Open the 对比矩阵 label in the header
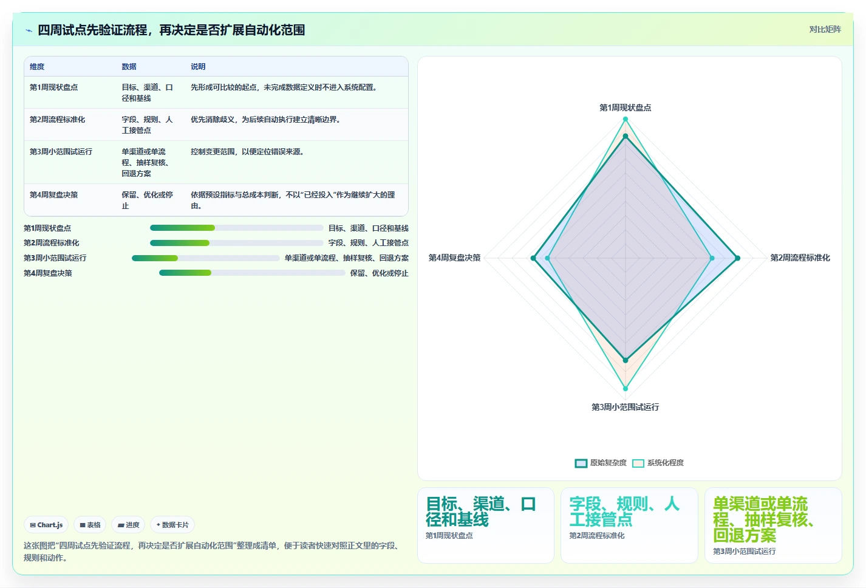The image size is (866, 588). [x=825, y=29]
